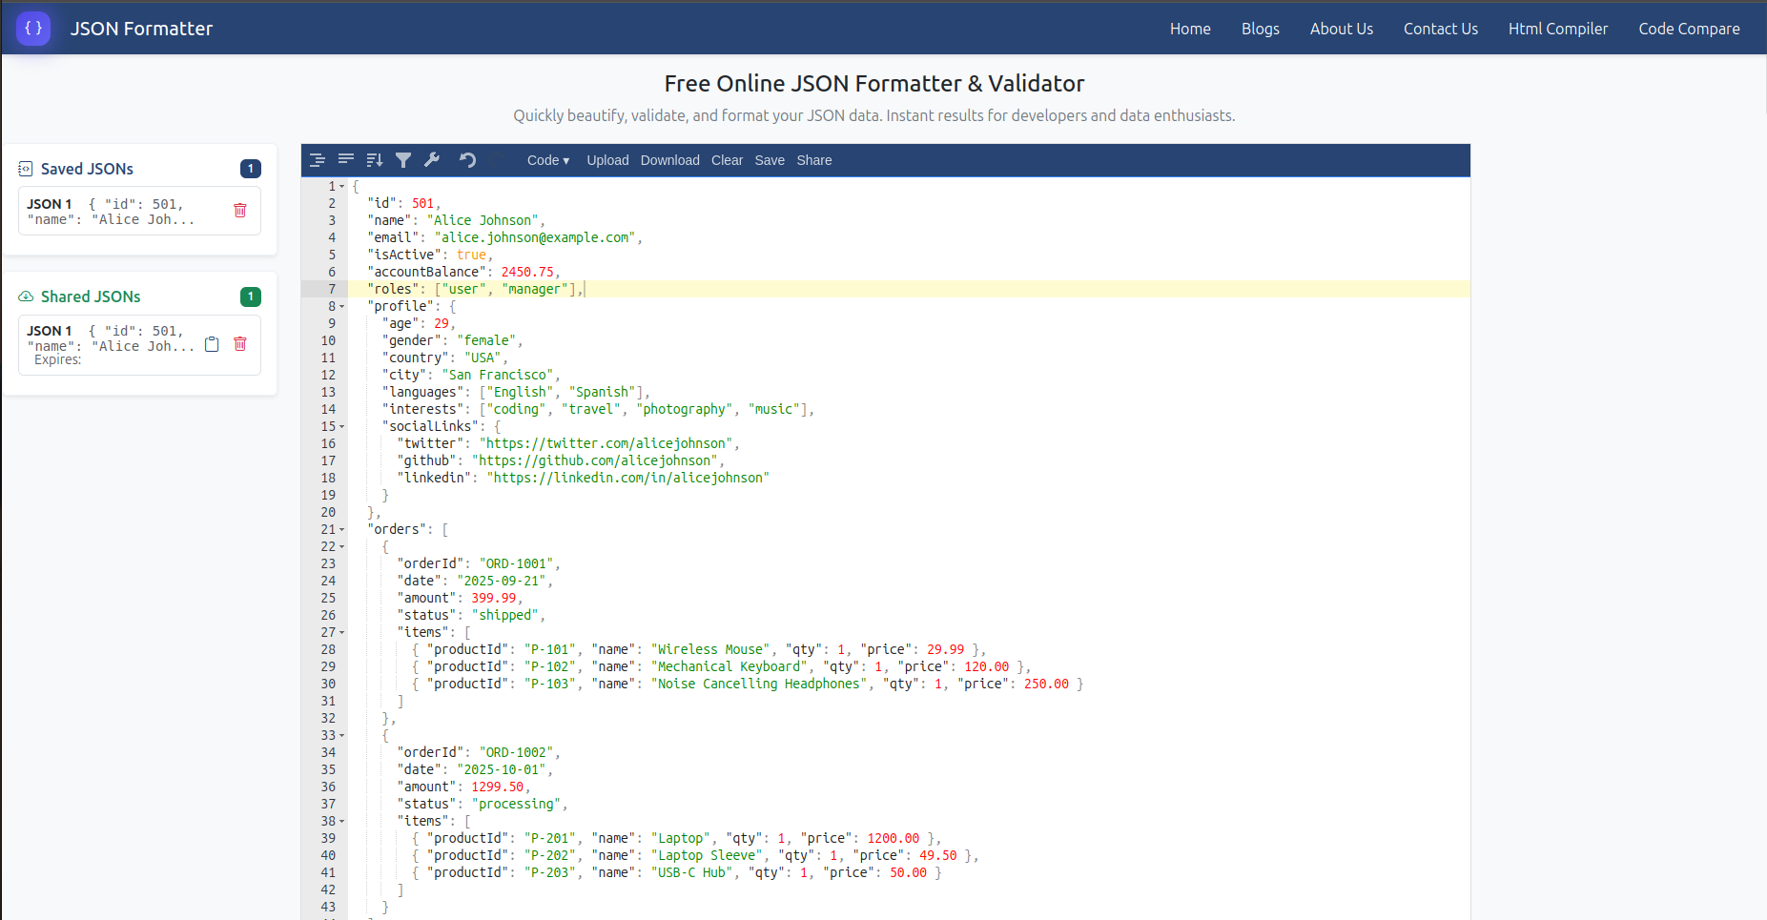Click the Sort JSON icon
The height and width of the screenshot is (920, 1767).
click(375, 160)
